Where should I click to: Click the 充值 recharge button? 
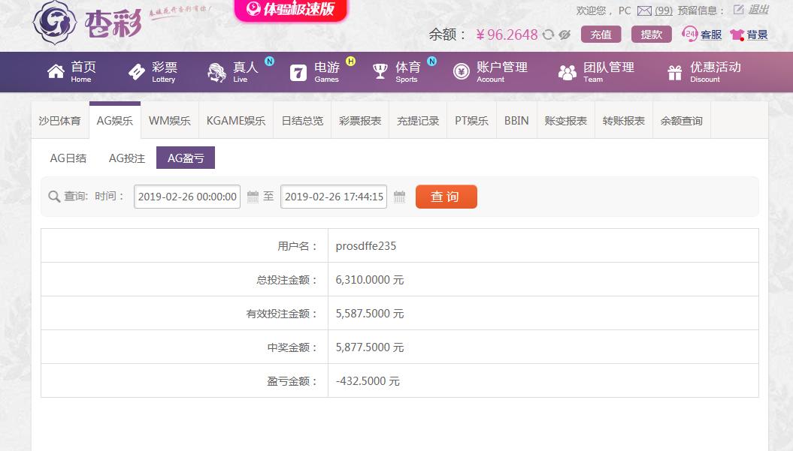[x=601, y=35]
